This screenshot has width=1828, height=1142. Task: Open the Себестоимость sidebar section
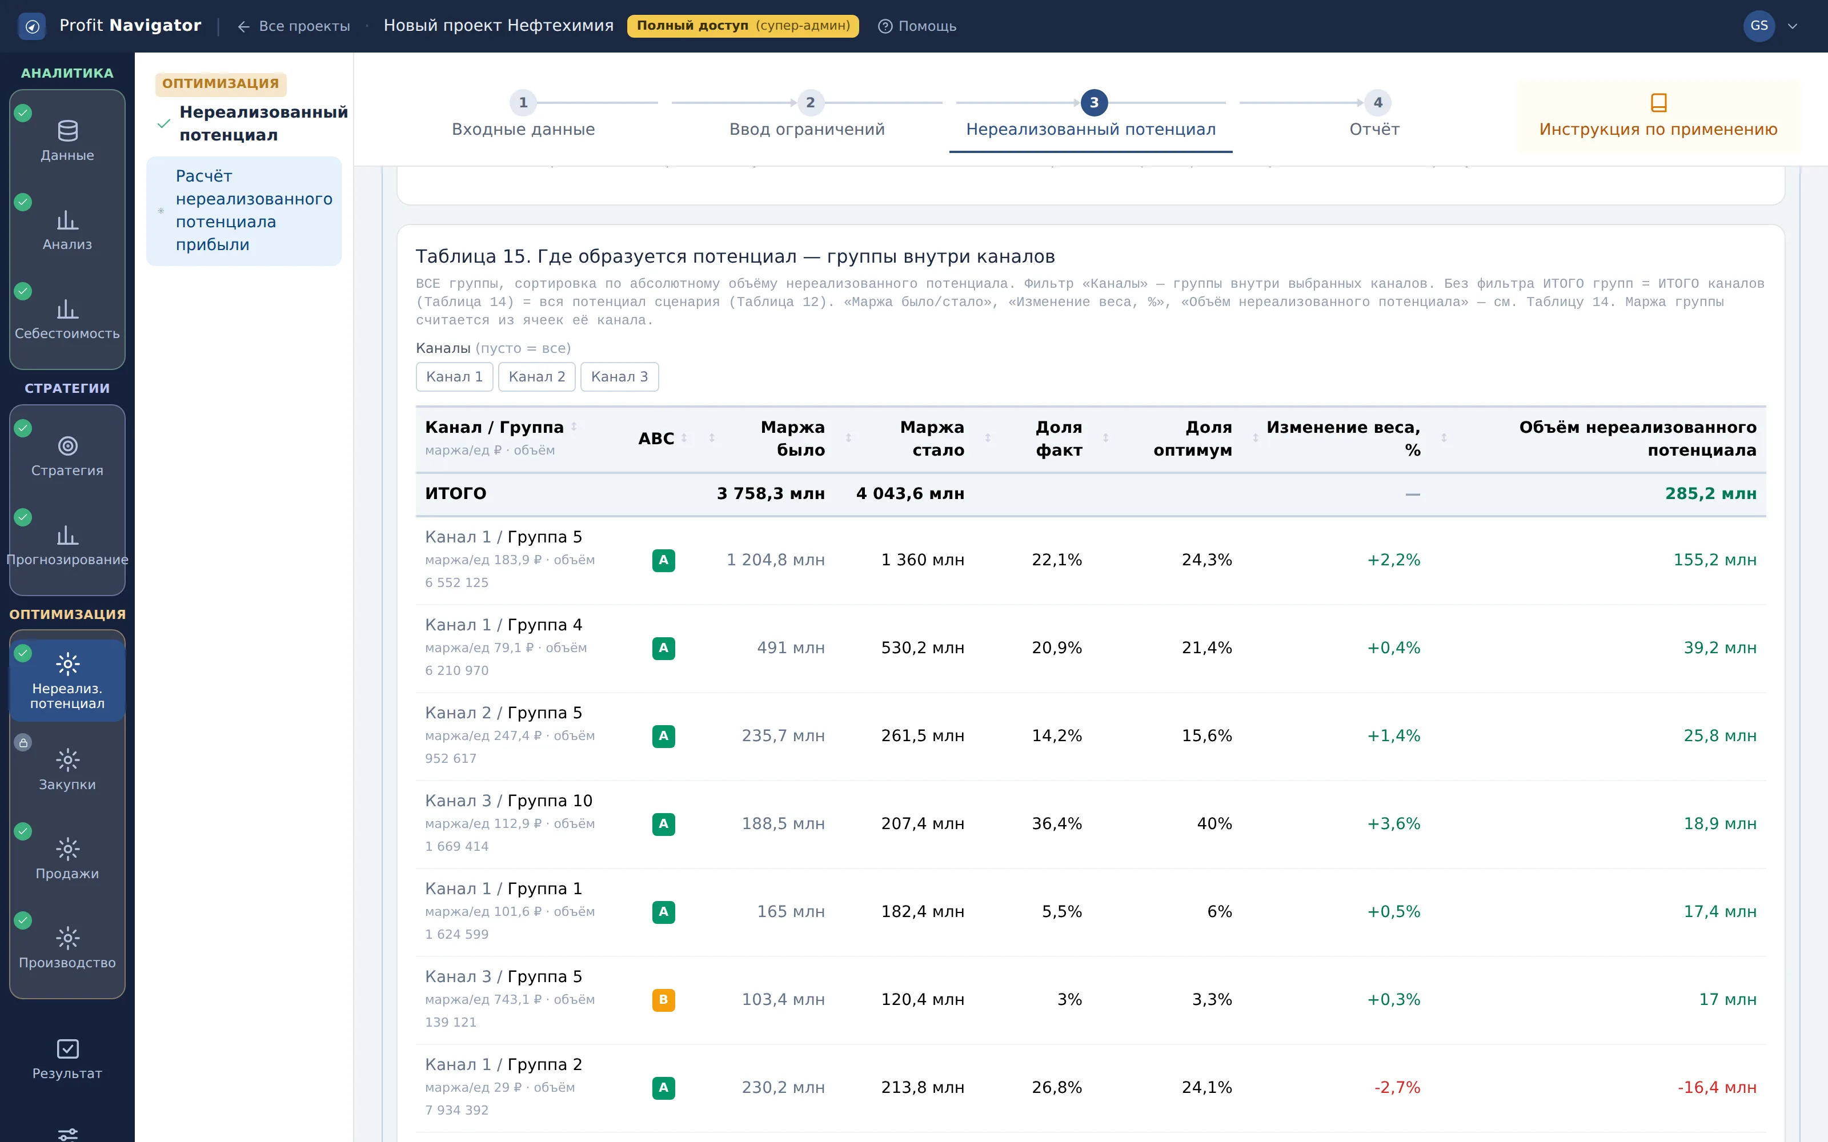point(67,320)
